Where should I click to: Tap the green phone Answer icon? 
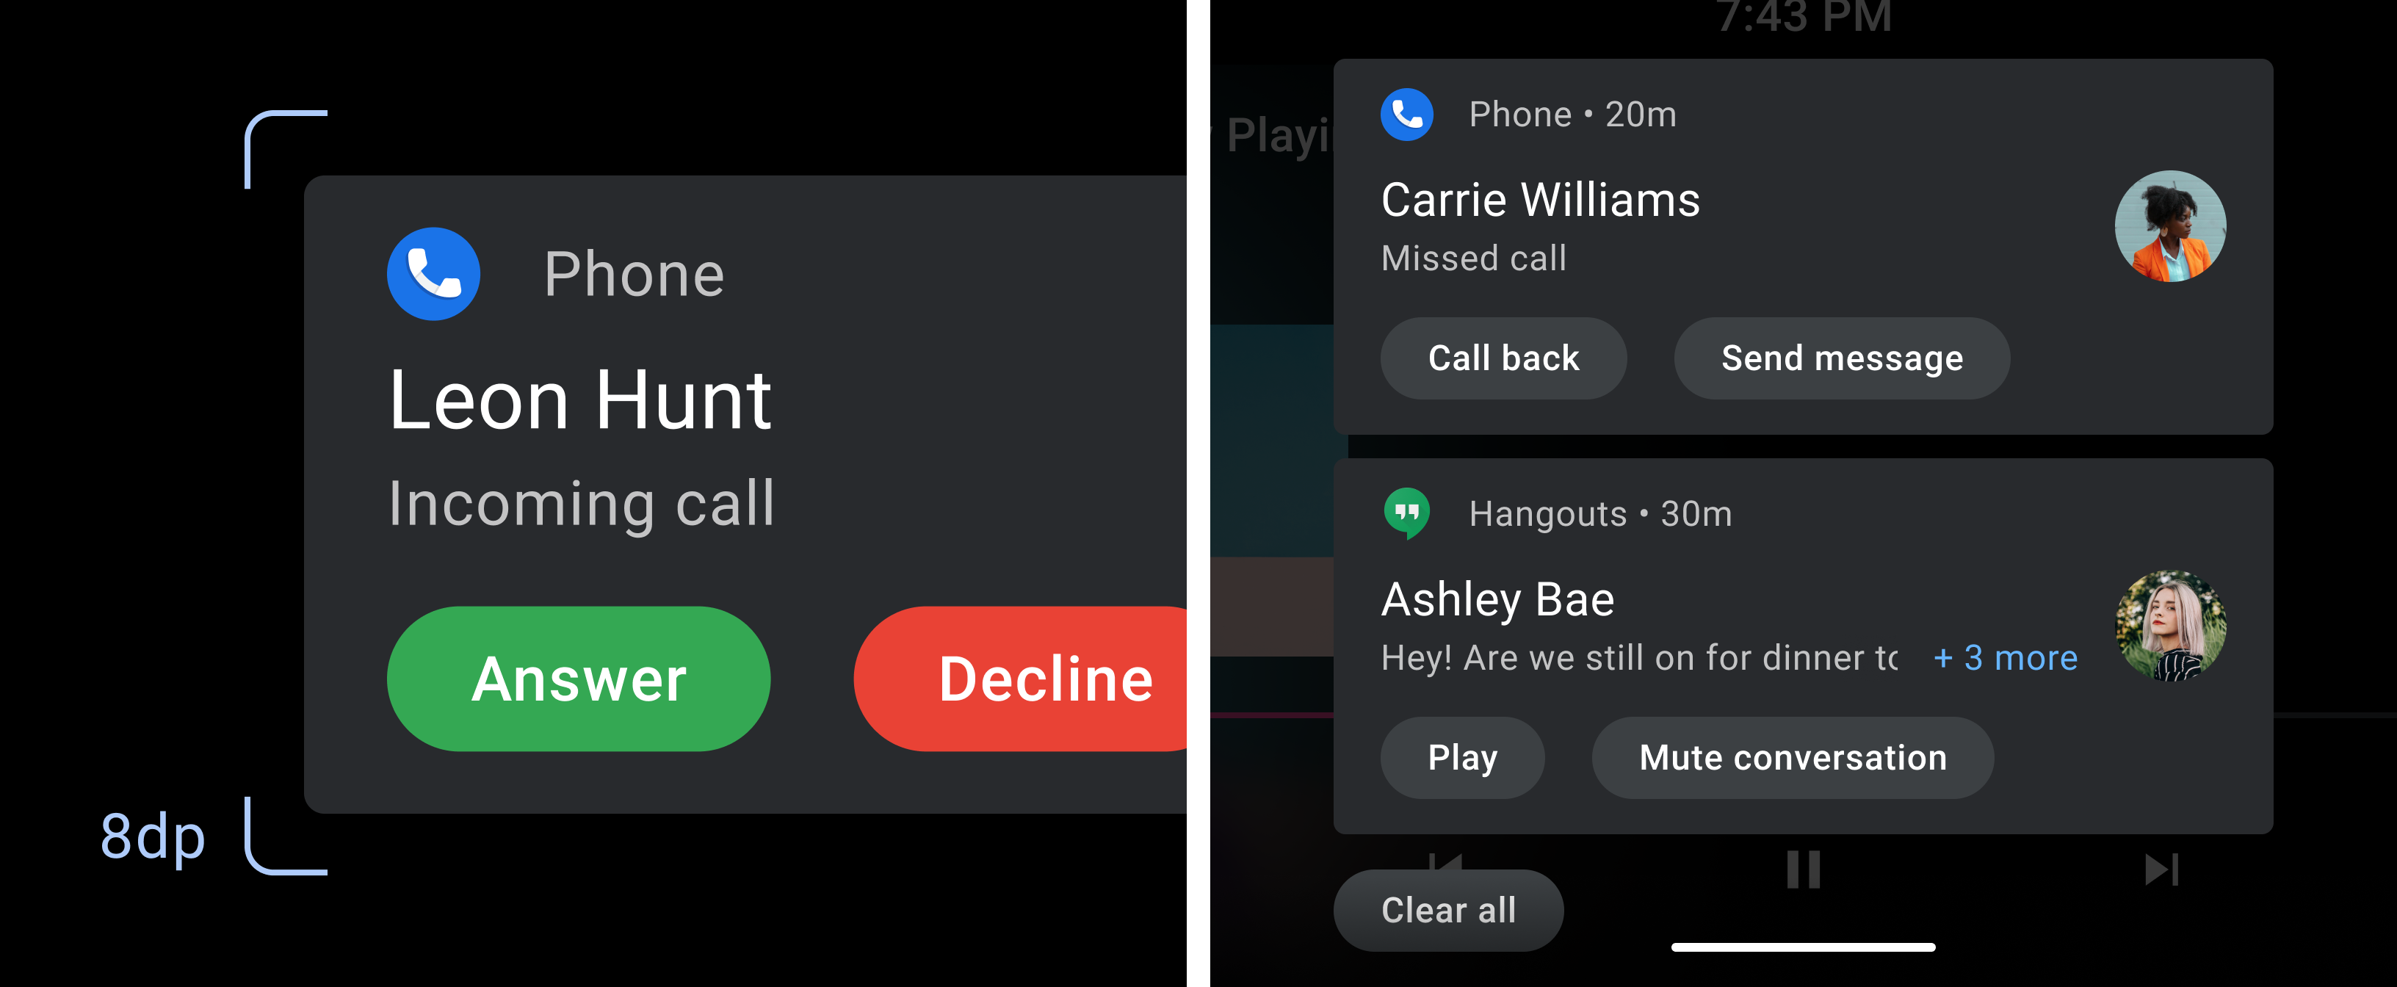578,676
